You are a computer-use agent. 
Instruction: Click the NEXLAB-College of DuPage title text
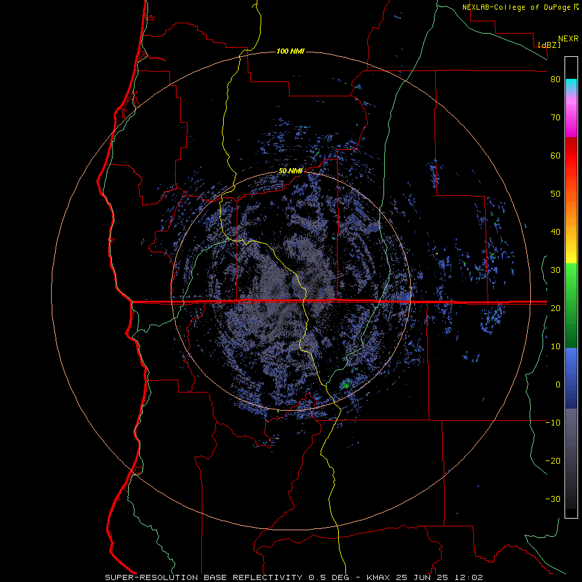(x=520, y=7)
